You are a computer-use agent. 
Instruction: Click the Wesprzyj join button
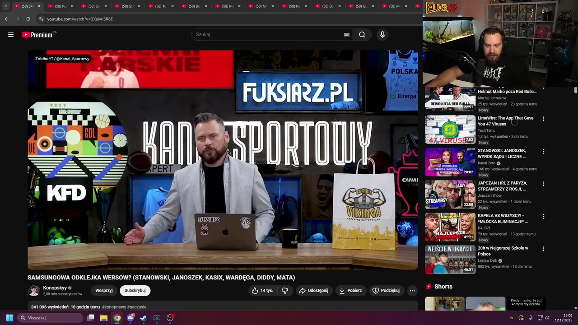(x=104, y=291)
